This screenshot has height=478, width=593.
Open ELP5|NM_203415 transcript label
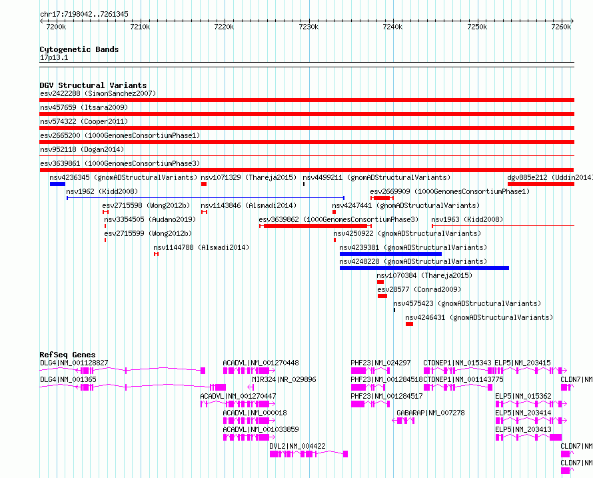(522, 363)
